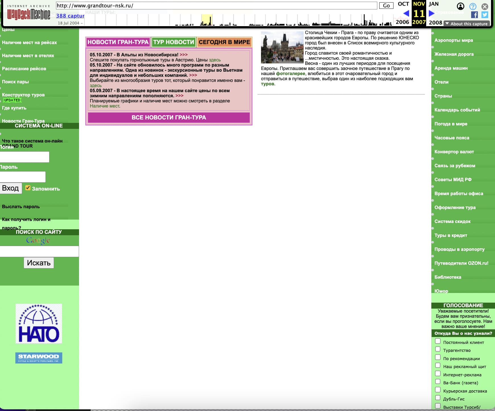This screenshot has width=495, height=411.
Task: Switch to СЕГОДНЯ В МИРЕ tab
Action: (x=224, y=42)
